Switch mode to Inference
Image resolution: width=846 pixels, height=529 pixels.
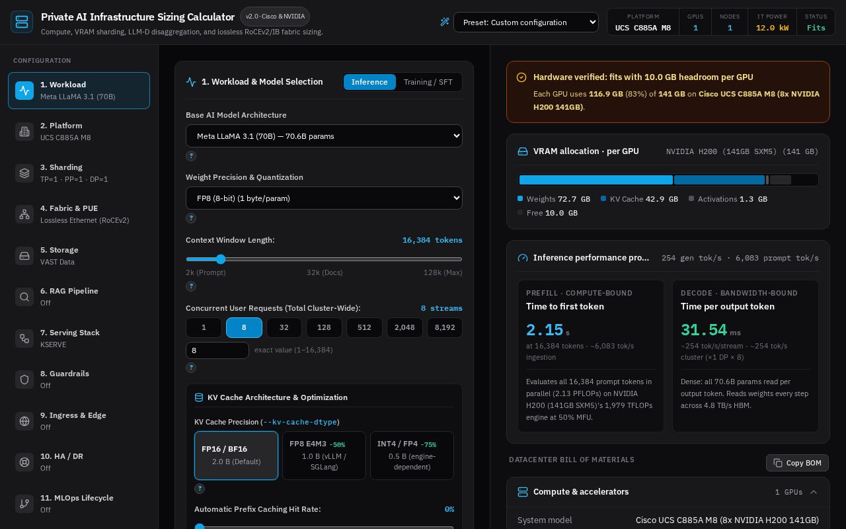tap(369, 82)
